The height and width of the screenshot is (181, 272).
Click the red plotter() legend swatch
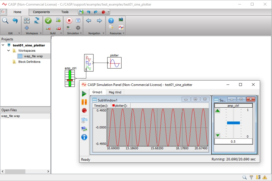(x=114, y=105)
